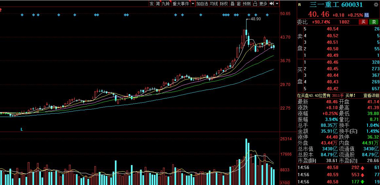
Task: Open 重大事件 major events item
Action: 181,4
